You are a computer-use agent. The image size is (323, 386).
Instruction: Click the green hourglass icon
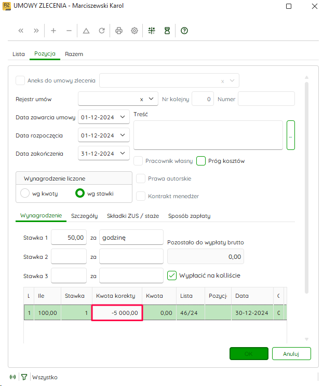[167, 31]
